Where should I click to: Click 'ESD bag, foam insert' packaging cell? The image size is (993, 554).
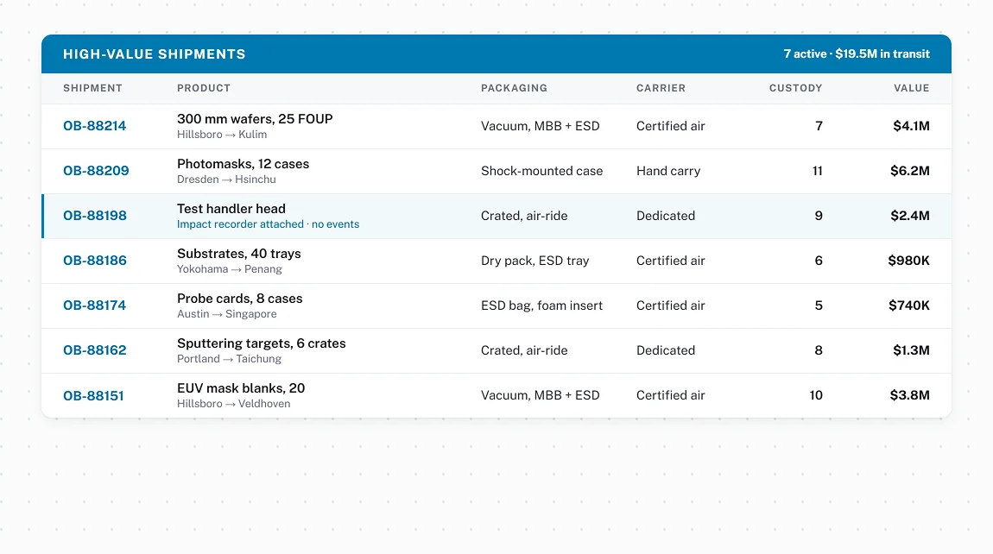pyautogui.click(x=541, y=305)
